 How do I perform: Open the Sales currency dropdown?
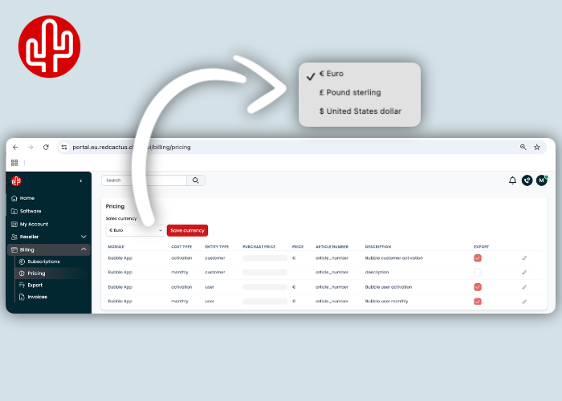click(135, 230)
